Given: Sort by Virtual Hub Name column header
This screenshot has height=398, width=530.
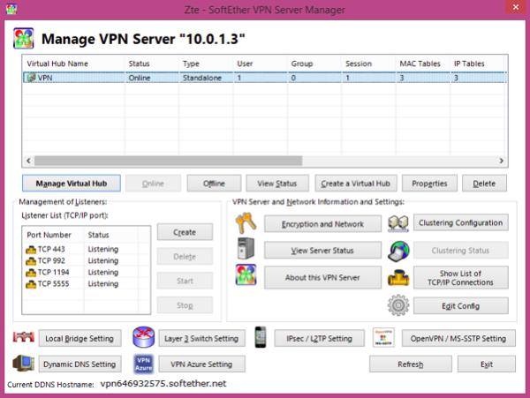Looking at the screenshot, I should 73,64.
